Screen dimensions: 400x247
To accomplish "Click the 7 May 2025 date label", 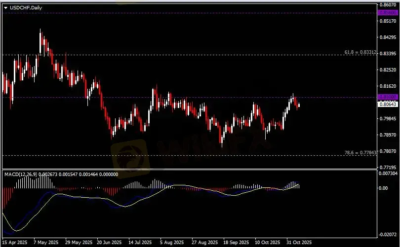I will (46, 243).
